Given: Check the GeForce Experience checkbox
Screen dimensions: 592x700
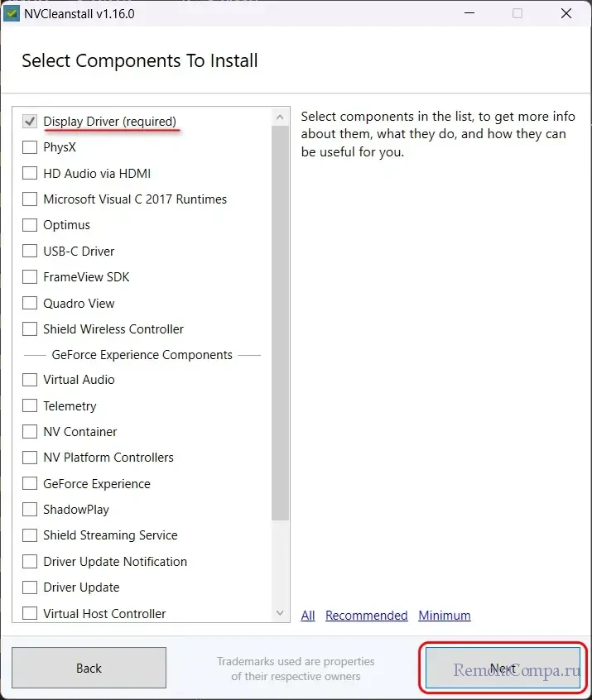Looking at the screenshot, I should pos(30,484).
